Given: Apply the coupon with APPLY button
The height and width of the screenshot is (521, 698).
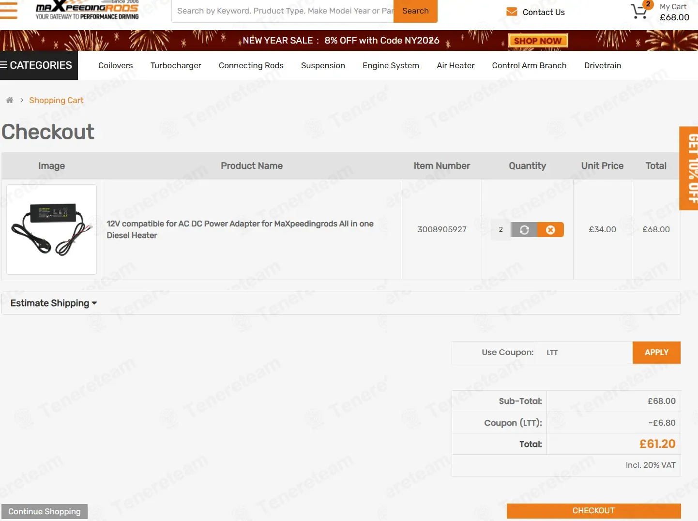Looking at the screenshot, I should point(656,353).
